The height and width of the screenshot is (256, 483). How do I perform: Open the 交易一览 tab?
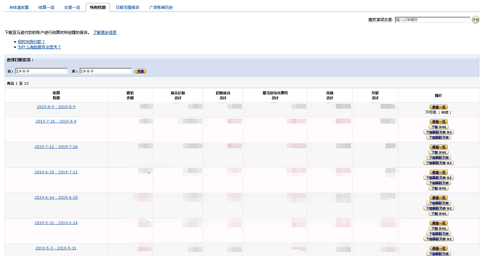72,7
